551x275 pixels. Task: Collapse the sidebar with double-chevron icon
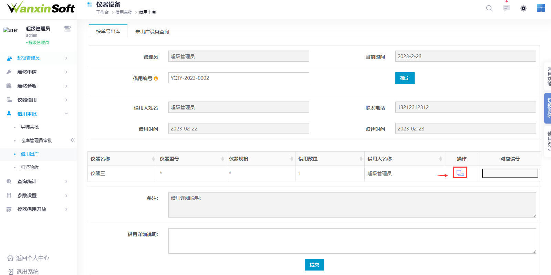point(73,140)
